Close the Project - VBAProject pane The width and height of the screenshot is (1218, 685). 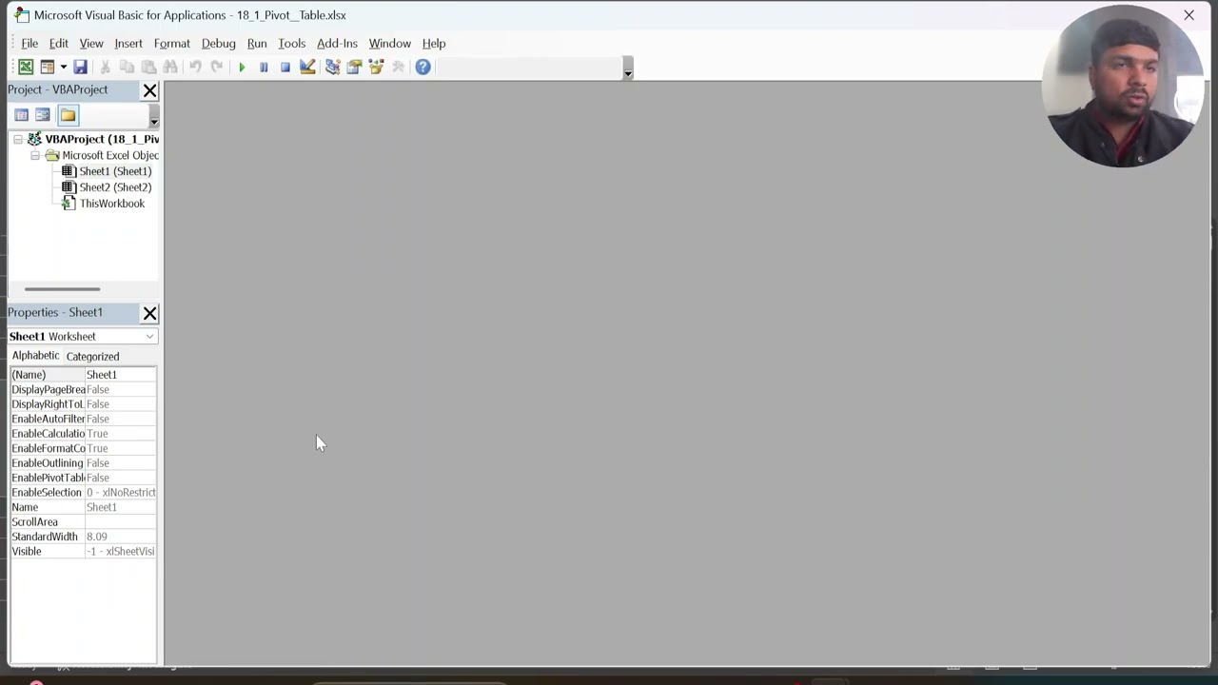pyautogui.click(x=149, y=90)
